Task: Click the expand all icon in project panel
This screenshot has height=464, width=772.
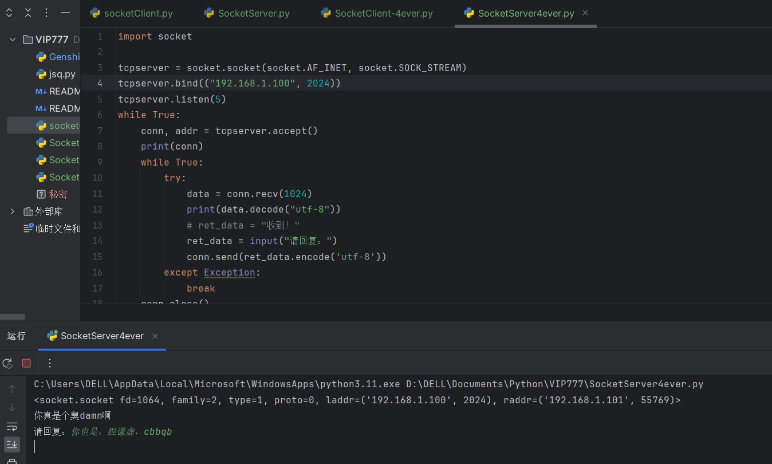Action: tap(9, 13)
